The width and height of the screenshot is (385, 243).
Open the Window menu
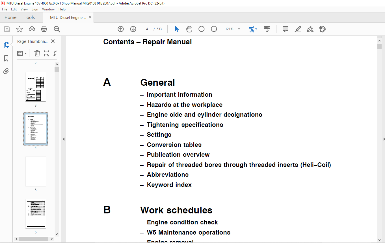48,9
